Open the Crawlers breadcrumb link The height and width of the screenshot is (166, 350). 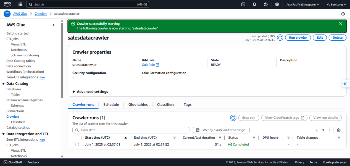41,14
